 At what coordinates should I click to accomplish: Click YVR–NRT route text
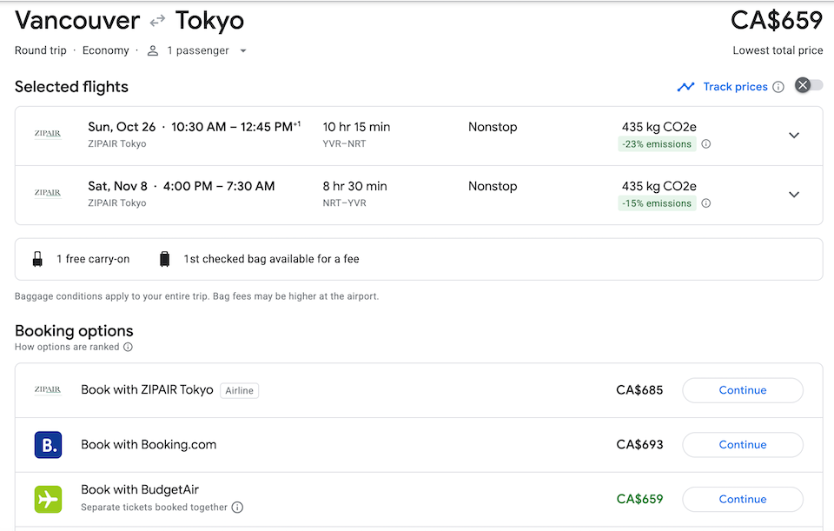[344, 143]
